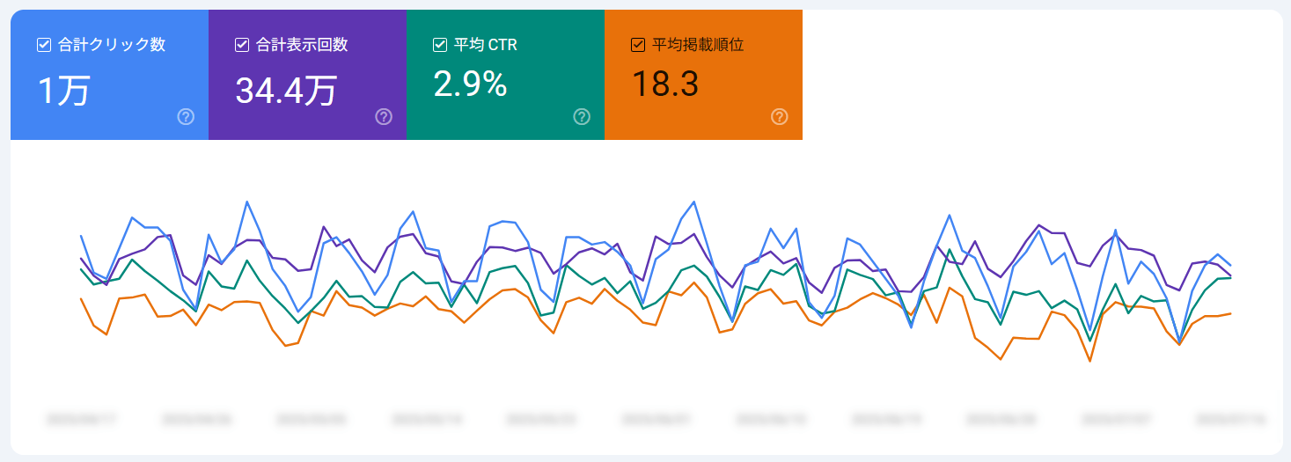Uncheck the 平均掲載順位 checkbox
The image size is (1291, 462).
coord(638,45)
